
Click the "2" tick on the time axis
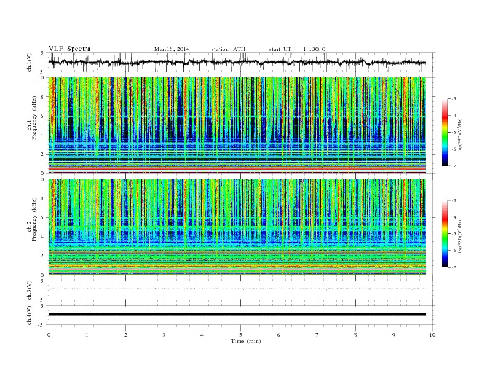(x=125, y=335)
